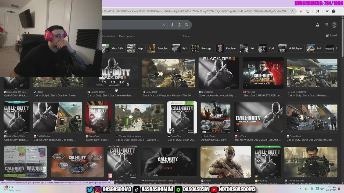The height and width of the screenshot is (193, 344).
Task: Filter images by Emblem chip
Action: tap(227, 49)
